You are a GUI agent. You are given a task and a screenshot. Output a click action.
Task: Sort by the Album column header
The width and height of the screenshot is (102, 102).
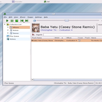point(72,38)
